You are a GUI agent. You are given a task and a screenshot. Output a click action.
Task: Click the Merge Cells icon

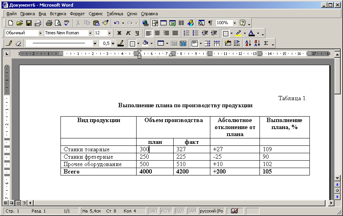[174, 43]
